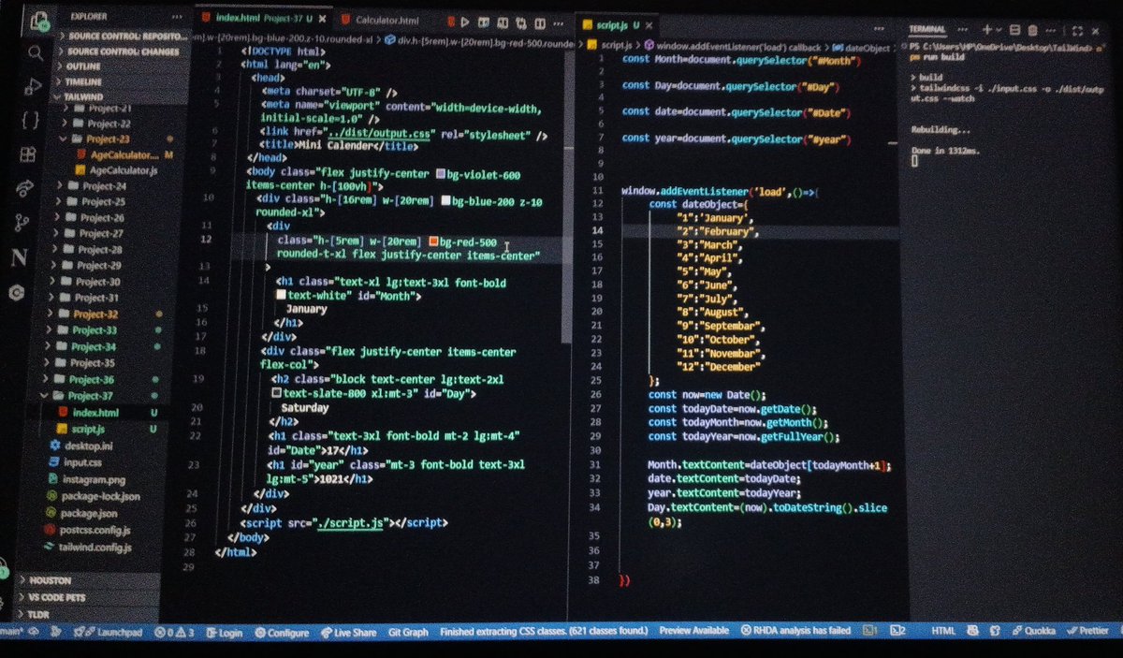
Task: Click the plus icon to add new terminal
Action: pyautogui.click(x=987, y=30)
